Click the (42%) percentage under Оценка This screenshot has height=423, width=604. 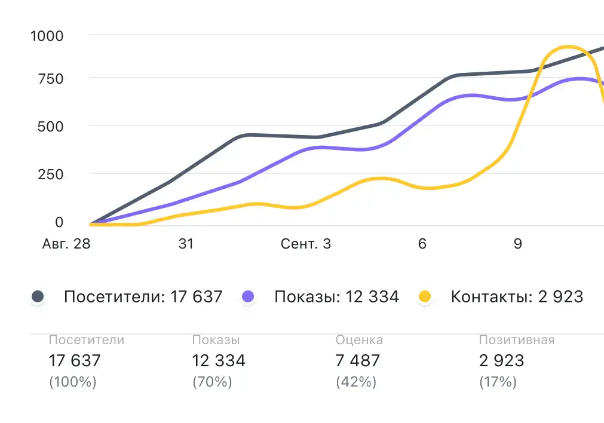tap(356, 382)
